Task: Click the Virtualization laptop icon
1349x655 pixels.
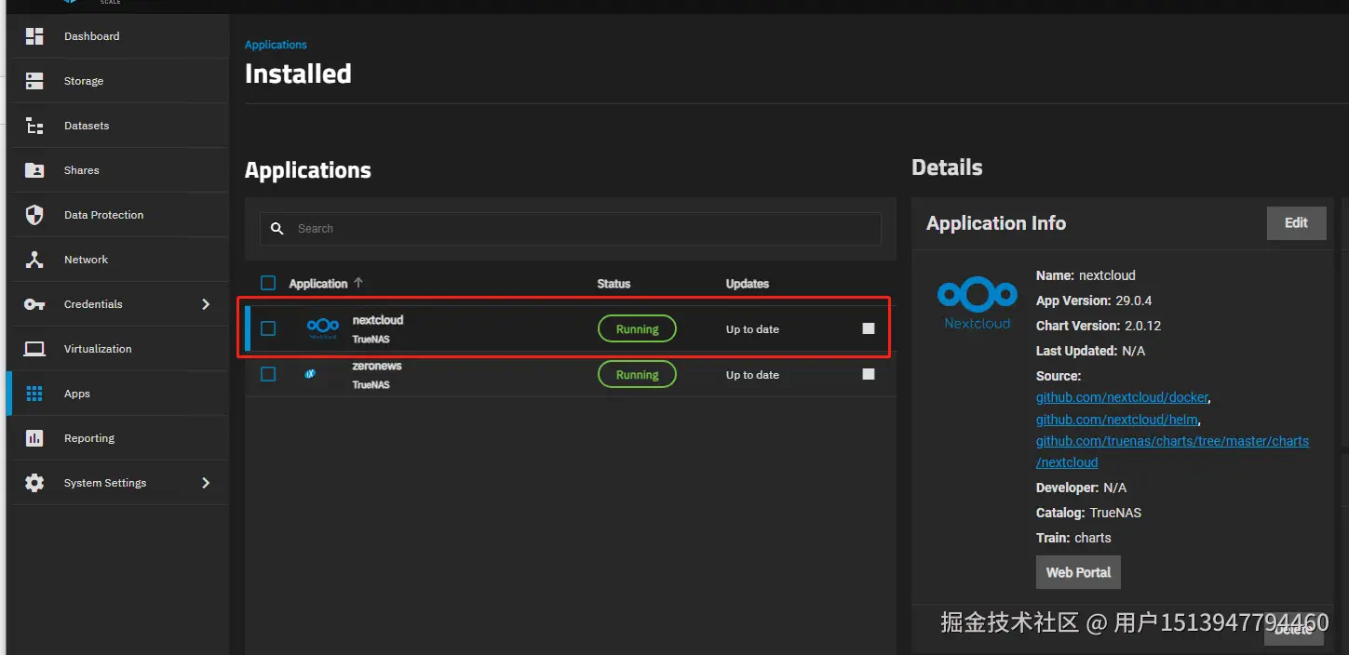Action: click(x=34, y=349)
